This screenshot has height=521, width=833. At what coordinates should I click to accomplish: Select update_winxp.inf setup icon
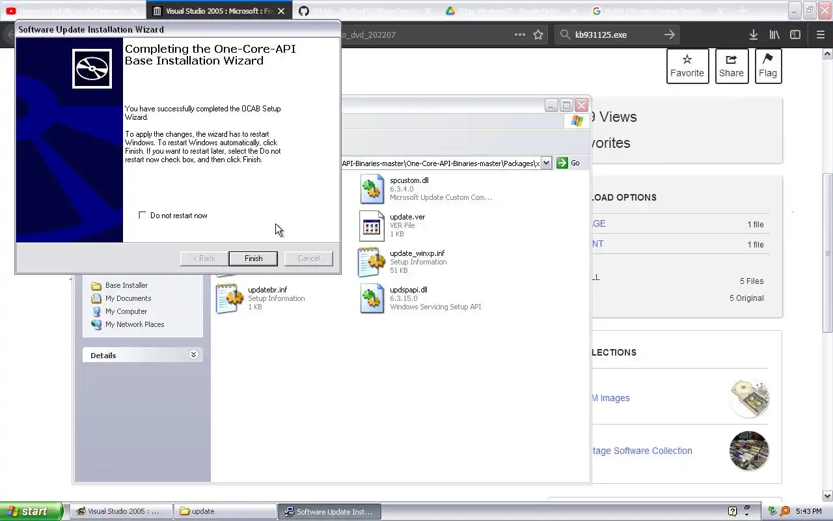click(x=372, y=262)
